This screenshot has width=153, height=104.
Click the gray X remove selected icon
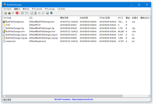point(13,13)
